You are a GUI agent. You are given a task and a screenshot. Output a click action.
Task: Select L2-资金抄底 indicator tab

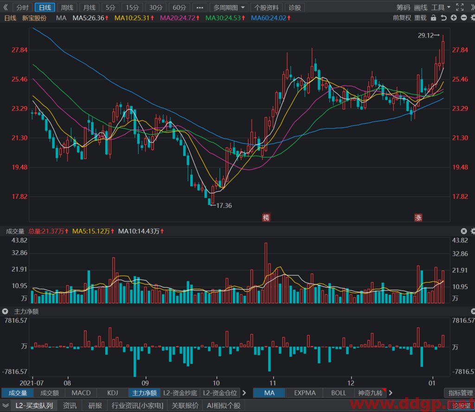click(x=180, y=393)
